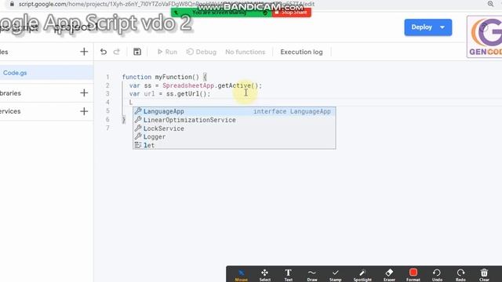502x282 pixels.
Task: Choose Logger from autocomplete list
Action: tap(235, 137)
